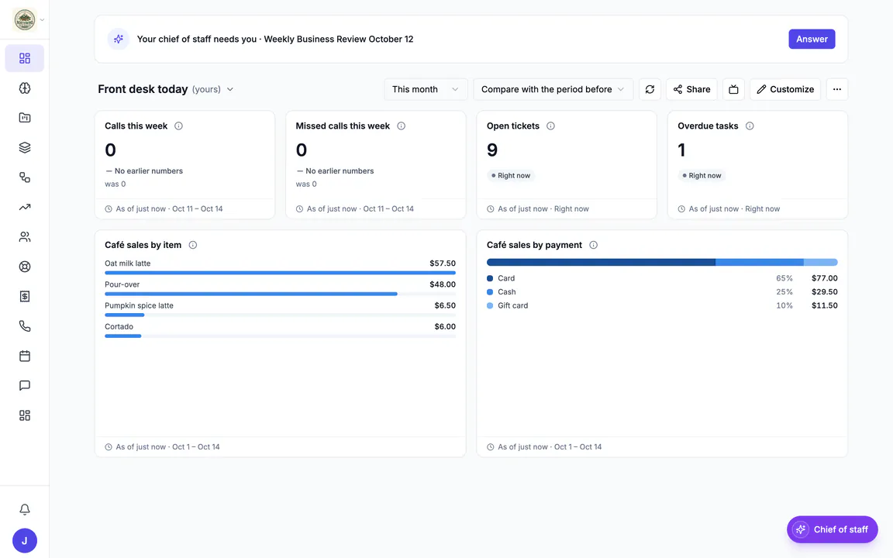Open the more options ellipsis menu

[x=836, y=89]
